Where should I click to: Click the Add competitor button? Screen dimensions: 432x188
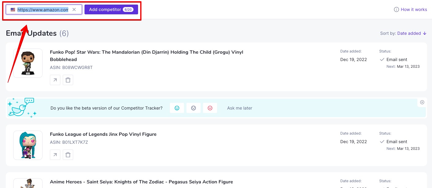(x=111, y=9)
